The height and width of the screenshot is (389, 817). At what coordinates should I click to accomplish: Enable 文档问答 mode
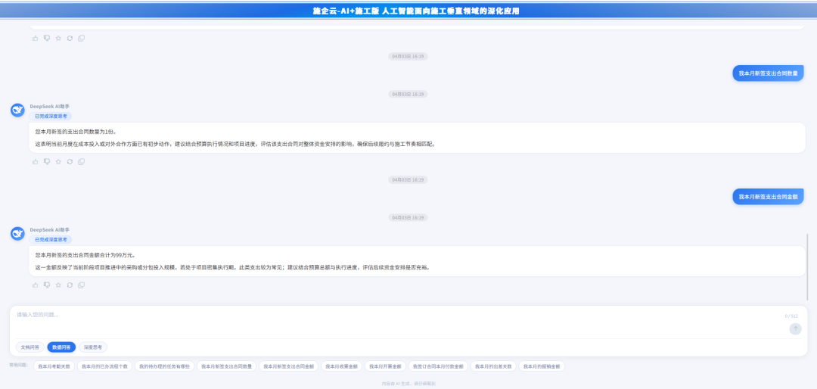[x=30, y=347]
